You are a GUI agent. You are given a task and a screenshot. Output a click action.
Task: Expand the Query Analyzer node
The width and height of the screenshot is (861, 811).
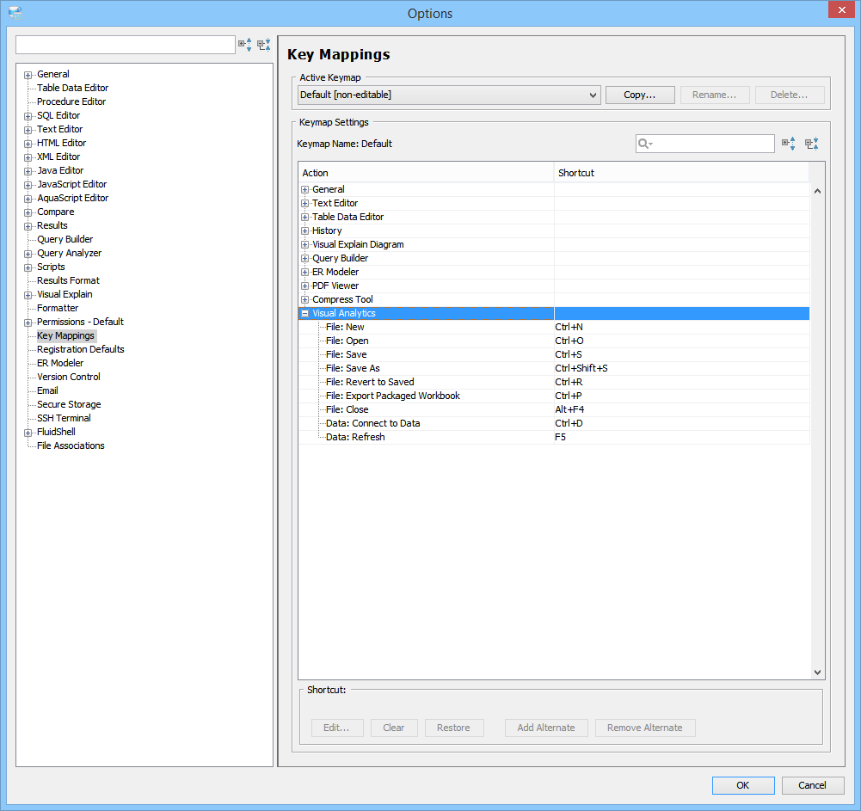pyautogui.click(x=28, y=254)
